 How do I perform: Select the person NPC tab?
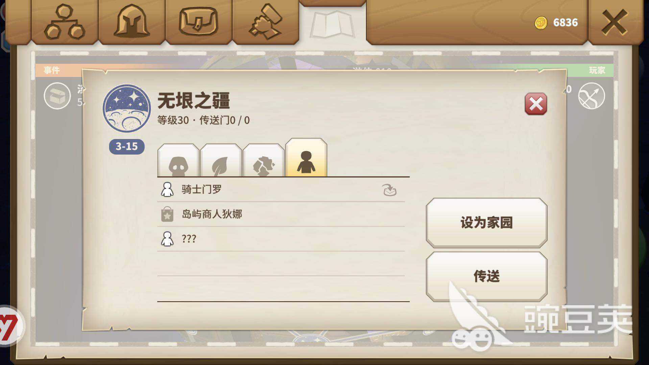tap(306, 157)
